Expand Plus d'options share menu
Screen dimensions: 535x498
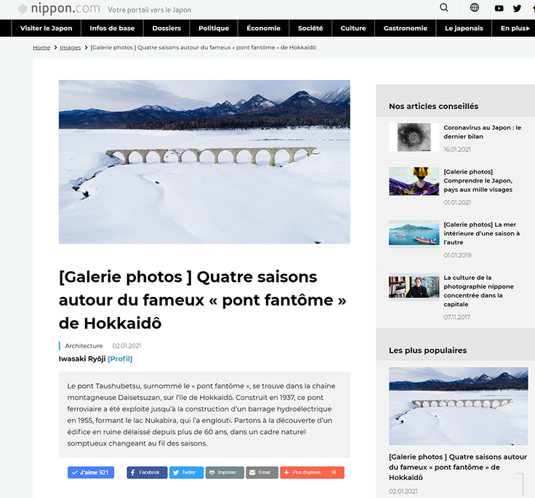click(x=312, y=473)
